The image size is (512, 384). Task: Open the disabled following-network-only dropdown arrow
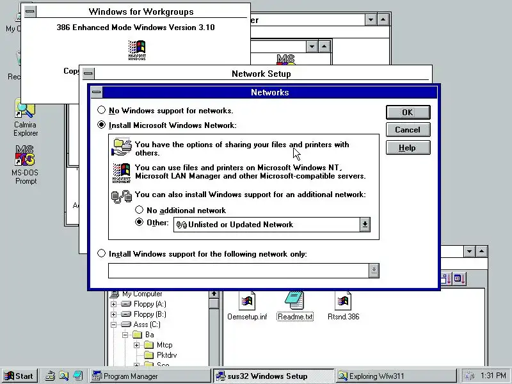[374, 271]
